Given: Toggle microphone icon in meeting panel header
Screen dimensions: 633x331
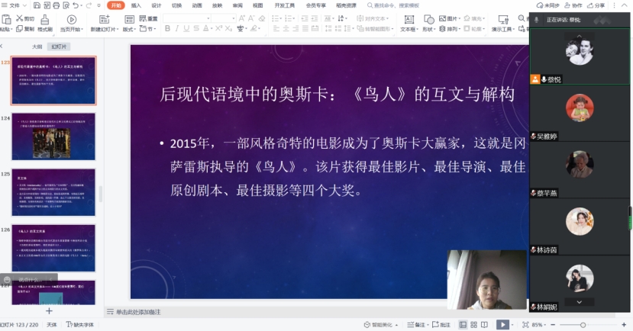Looking at the screenshot, I should (x=536, y=19).
